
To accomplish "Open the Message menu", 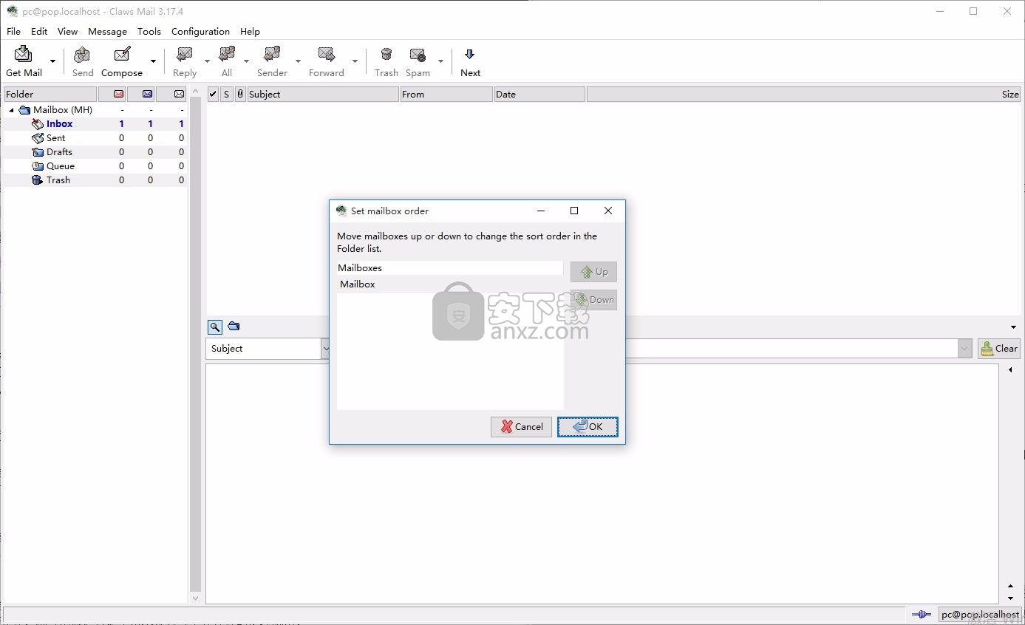I will (107, 31).
